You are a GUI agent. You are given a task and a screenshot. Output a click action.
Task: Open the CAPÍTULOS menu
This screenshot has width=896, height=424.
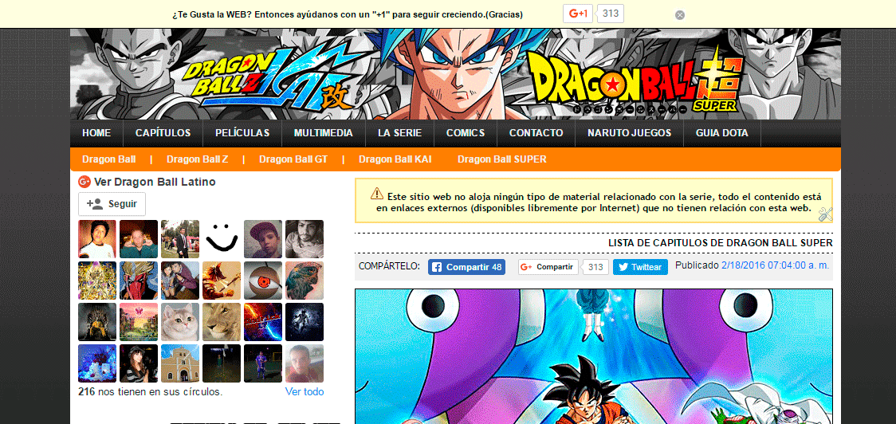163,133
